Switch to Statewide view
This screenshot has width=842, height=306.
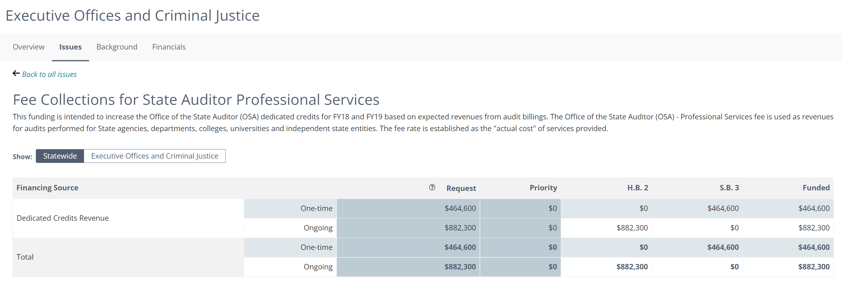[60, 156]
